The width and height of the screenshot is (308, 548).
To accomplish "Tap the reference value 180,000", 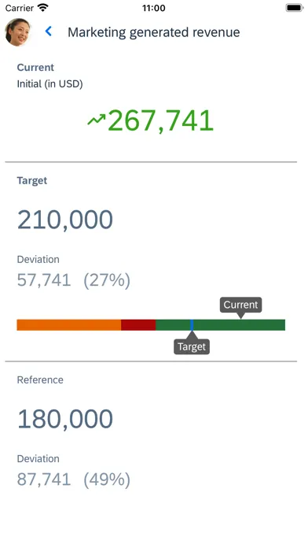I will point(65,419).
